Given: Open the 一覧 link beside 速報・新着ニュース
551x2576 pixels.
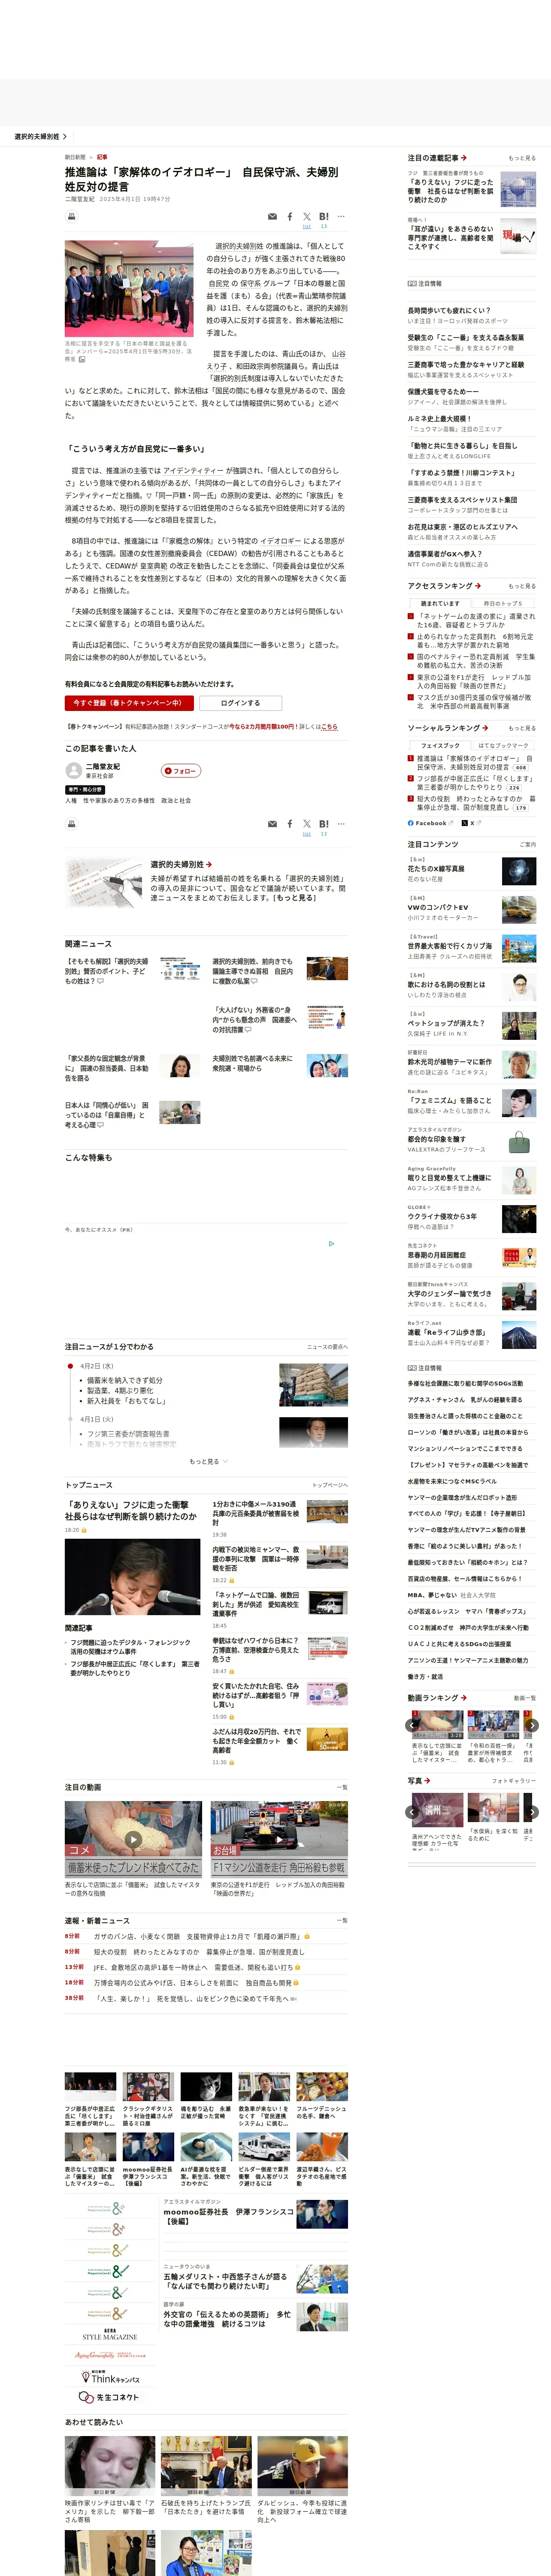Looking at the screenshot, I should (x=342, y=1920).
